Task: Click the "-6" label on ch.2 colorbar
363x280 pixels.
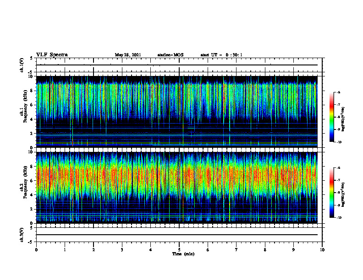Action: 338,168
